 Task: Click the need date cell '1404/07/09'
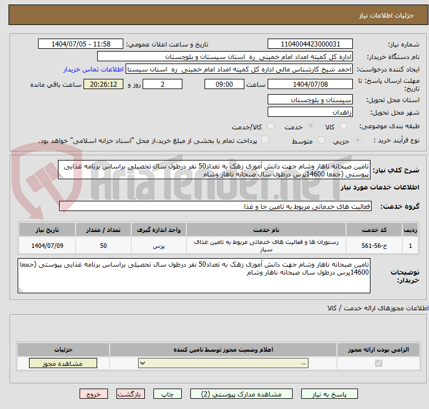pyautogui.click(x=47, y=246)
